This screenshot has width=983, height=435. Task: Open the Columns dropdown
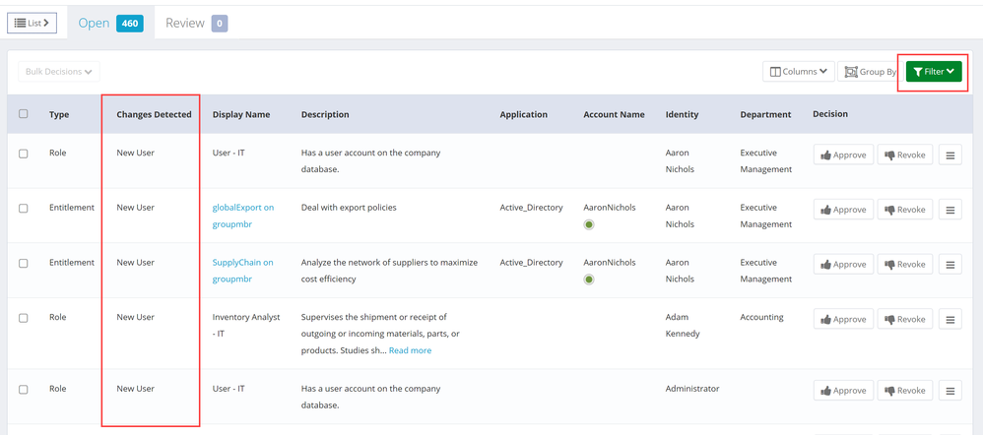[x=798, y=72]
